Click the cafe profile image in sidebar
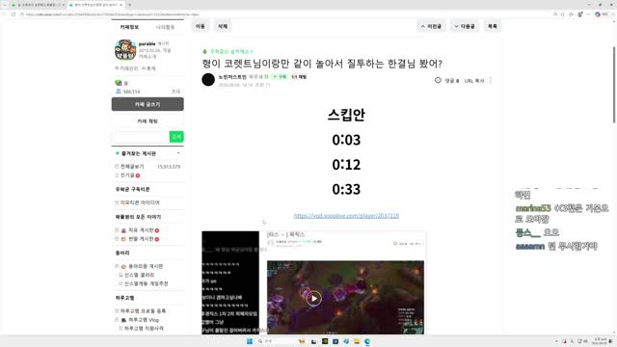Screen dimensions: 617x347 (x=125, y=50)
